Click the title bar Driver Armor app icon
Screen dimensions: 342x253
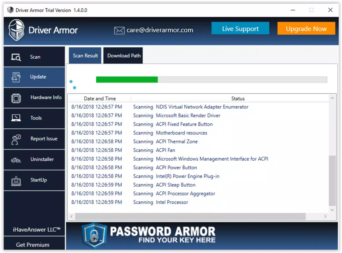(x=10, y=10)
